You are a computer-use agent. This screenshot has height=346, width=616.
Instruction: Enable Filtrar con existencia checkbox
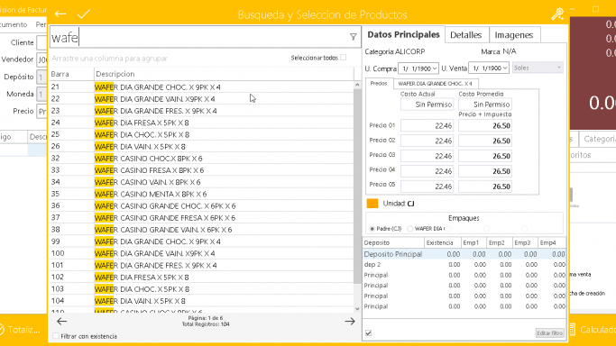pyautogui.click(x=56, y=336)
